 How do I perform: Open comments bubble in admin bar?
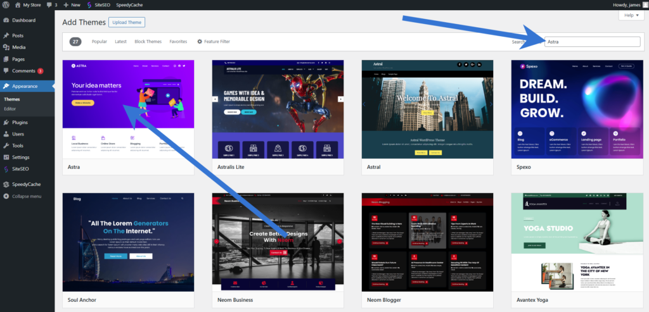point(52,5)
